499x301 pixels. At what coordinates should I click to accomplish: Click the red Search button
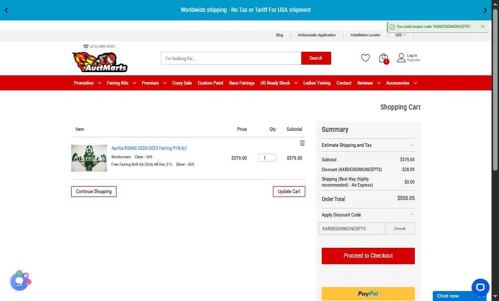pos(316,58)
